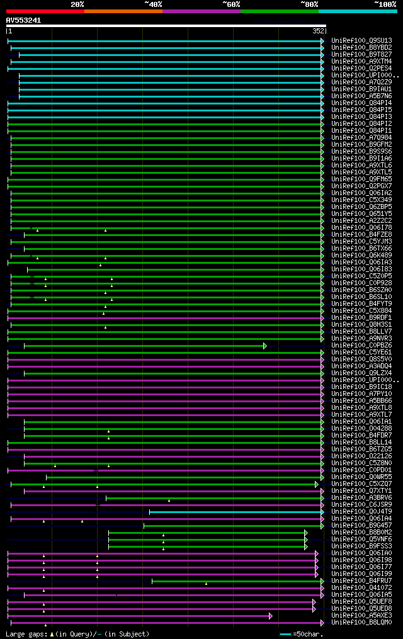Open hit UniRef100_A9XTM4
403x639 pixels.
click(361, 62)
